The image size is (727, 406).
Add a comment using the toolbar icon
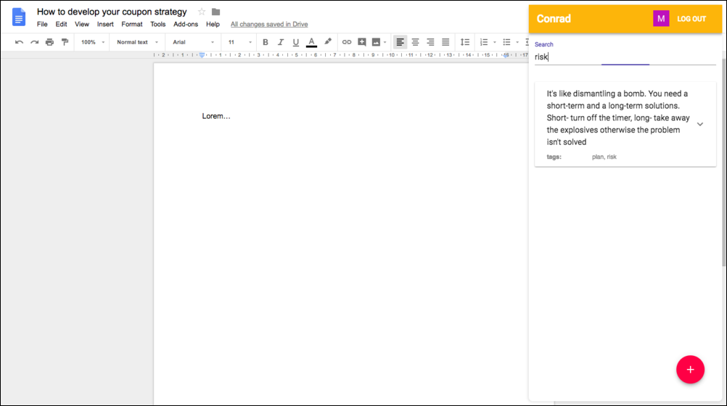pyautogui.click(x=362, y=42)
